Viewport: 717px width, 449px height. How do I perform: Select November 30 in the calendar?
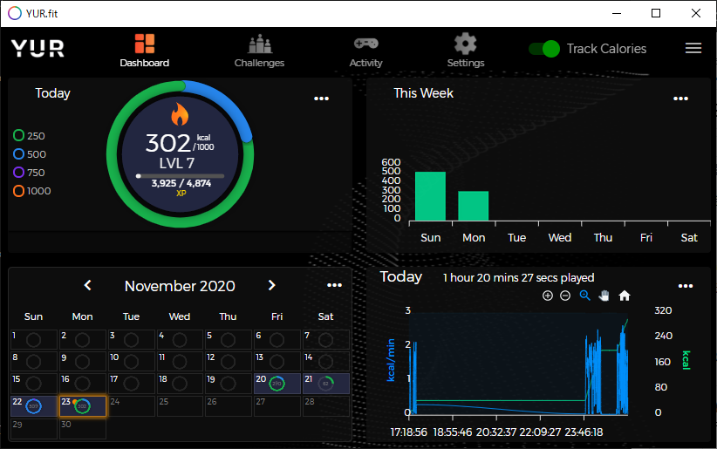point(83,429)
